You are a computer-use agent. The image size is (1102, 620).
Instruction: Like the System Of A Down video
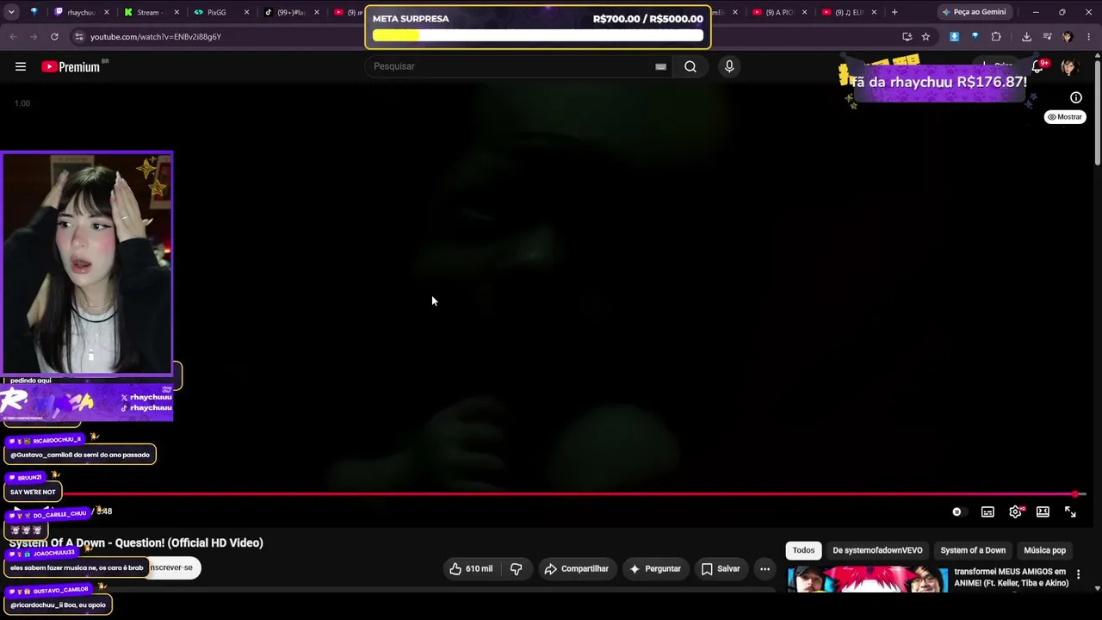[472, 568]
